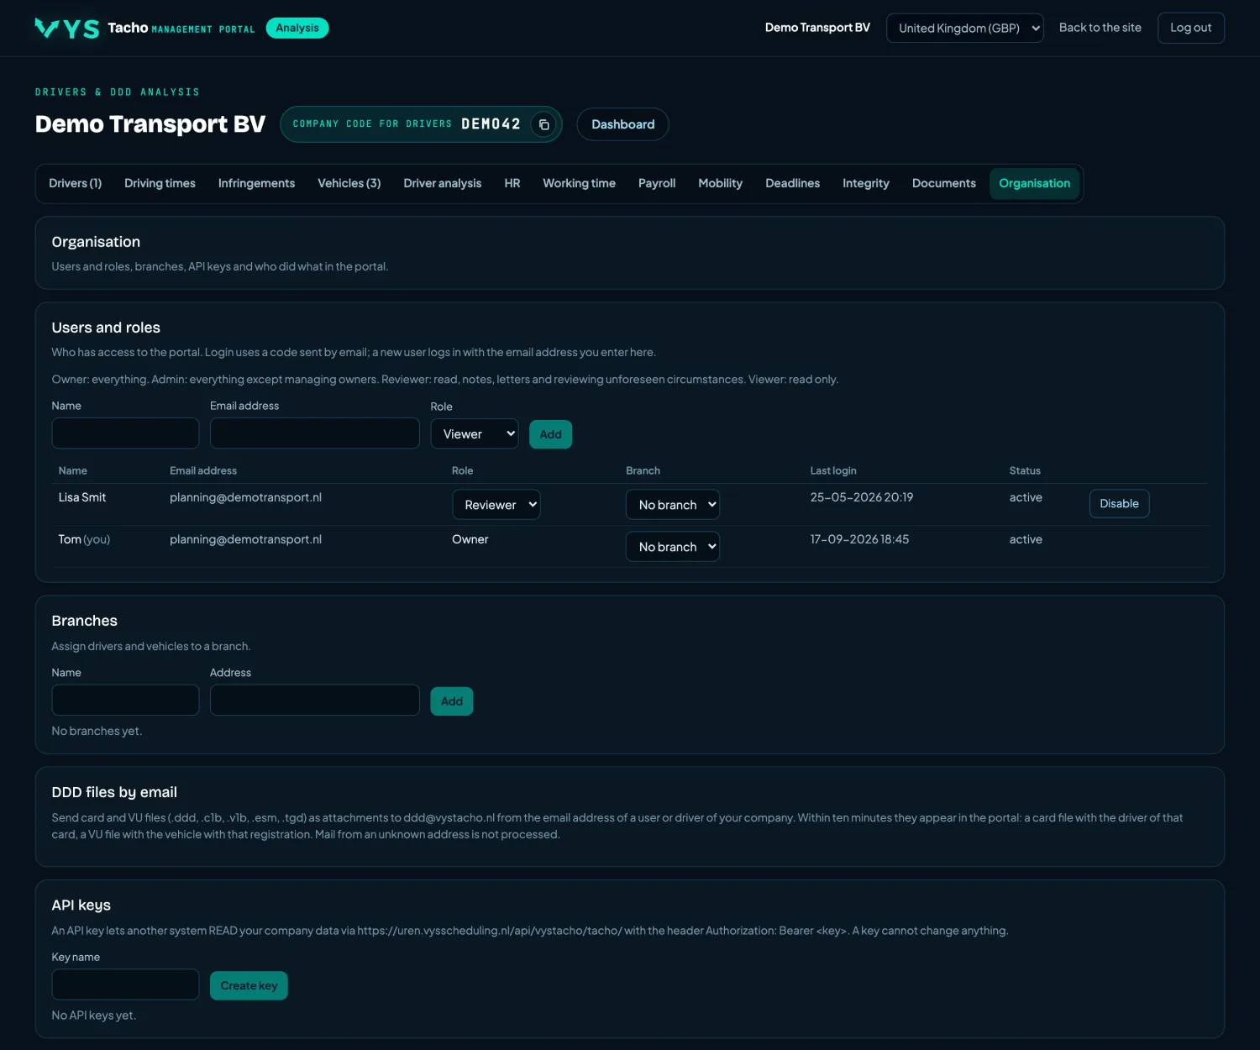The height and width of the screenshot is (1050, 1260).
Task: Open the new user Role dropdown
Action: pos(475,434)
